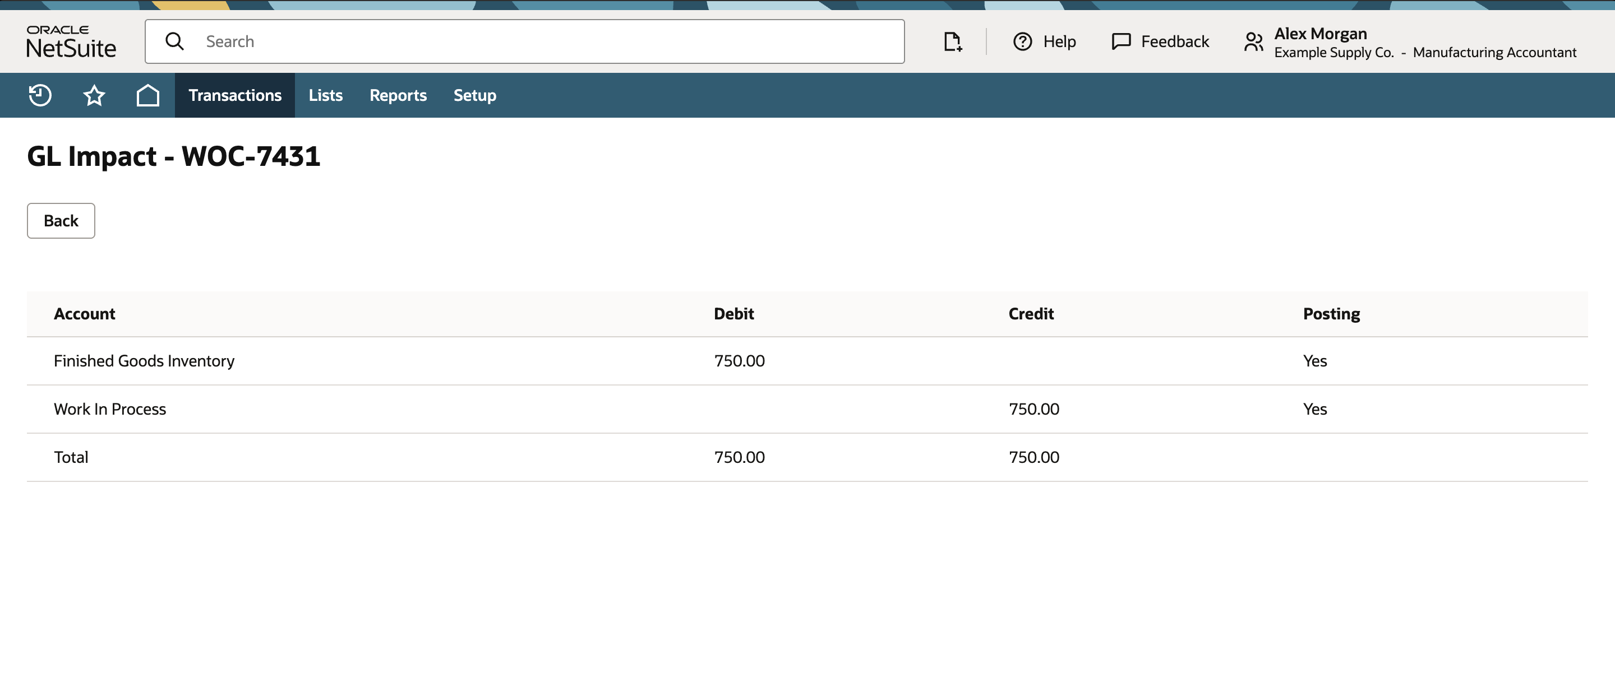Open the Lists menu
Image resolution: width=1615 pixels, height=673 pixels.
(x=325, y=95)
